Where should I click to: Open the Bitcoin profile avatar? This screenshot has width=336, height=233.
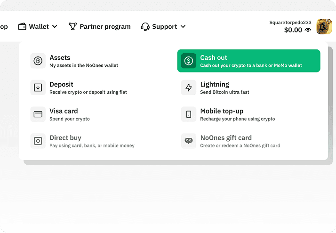pyautogui.click(x=324, y=27)
